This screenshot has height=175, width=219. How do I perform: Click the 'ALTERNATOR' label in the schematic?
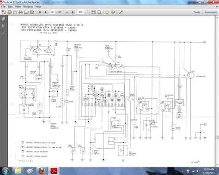pos(201,76)
